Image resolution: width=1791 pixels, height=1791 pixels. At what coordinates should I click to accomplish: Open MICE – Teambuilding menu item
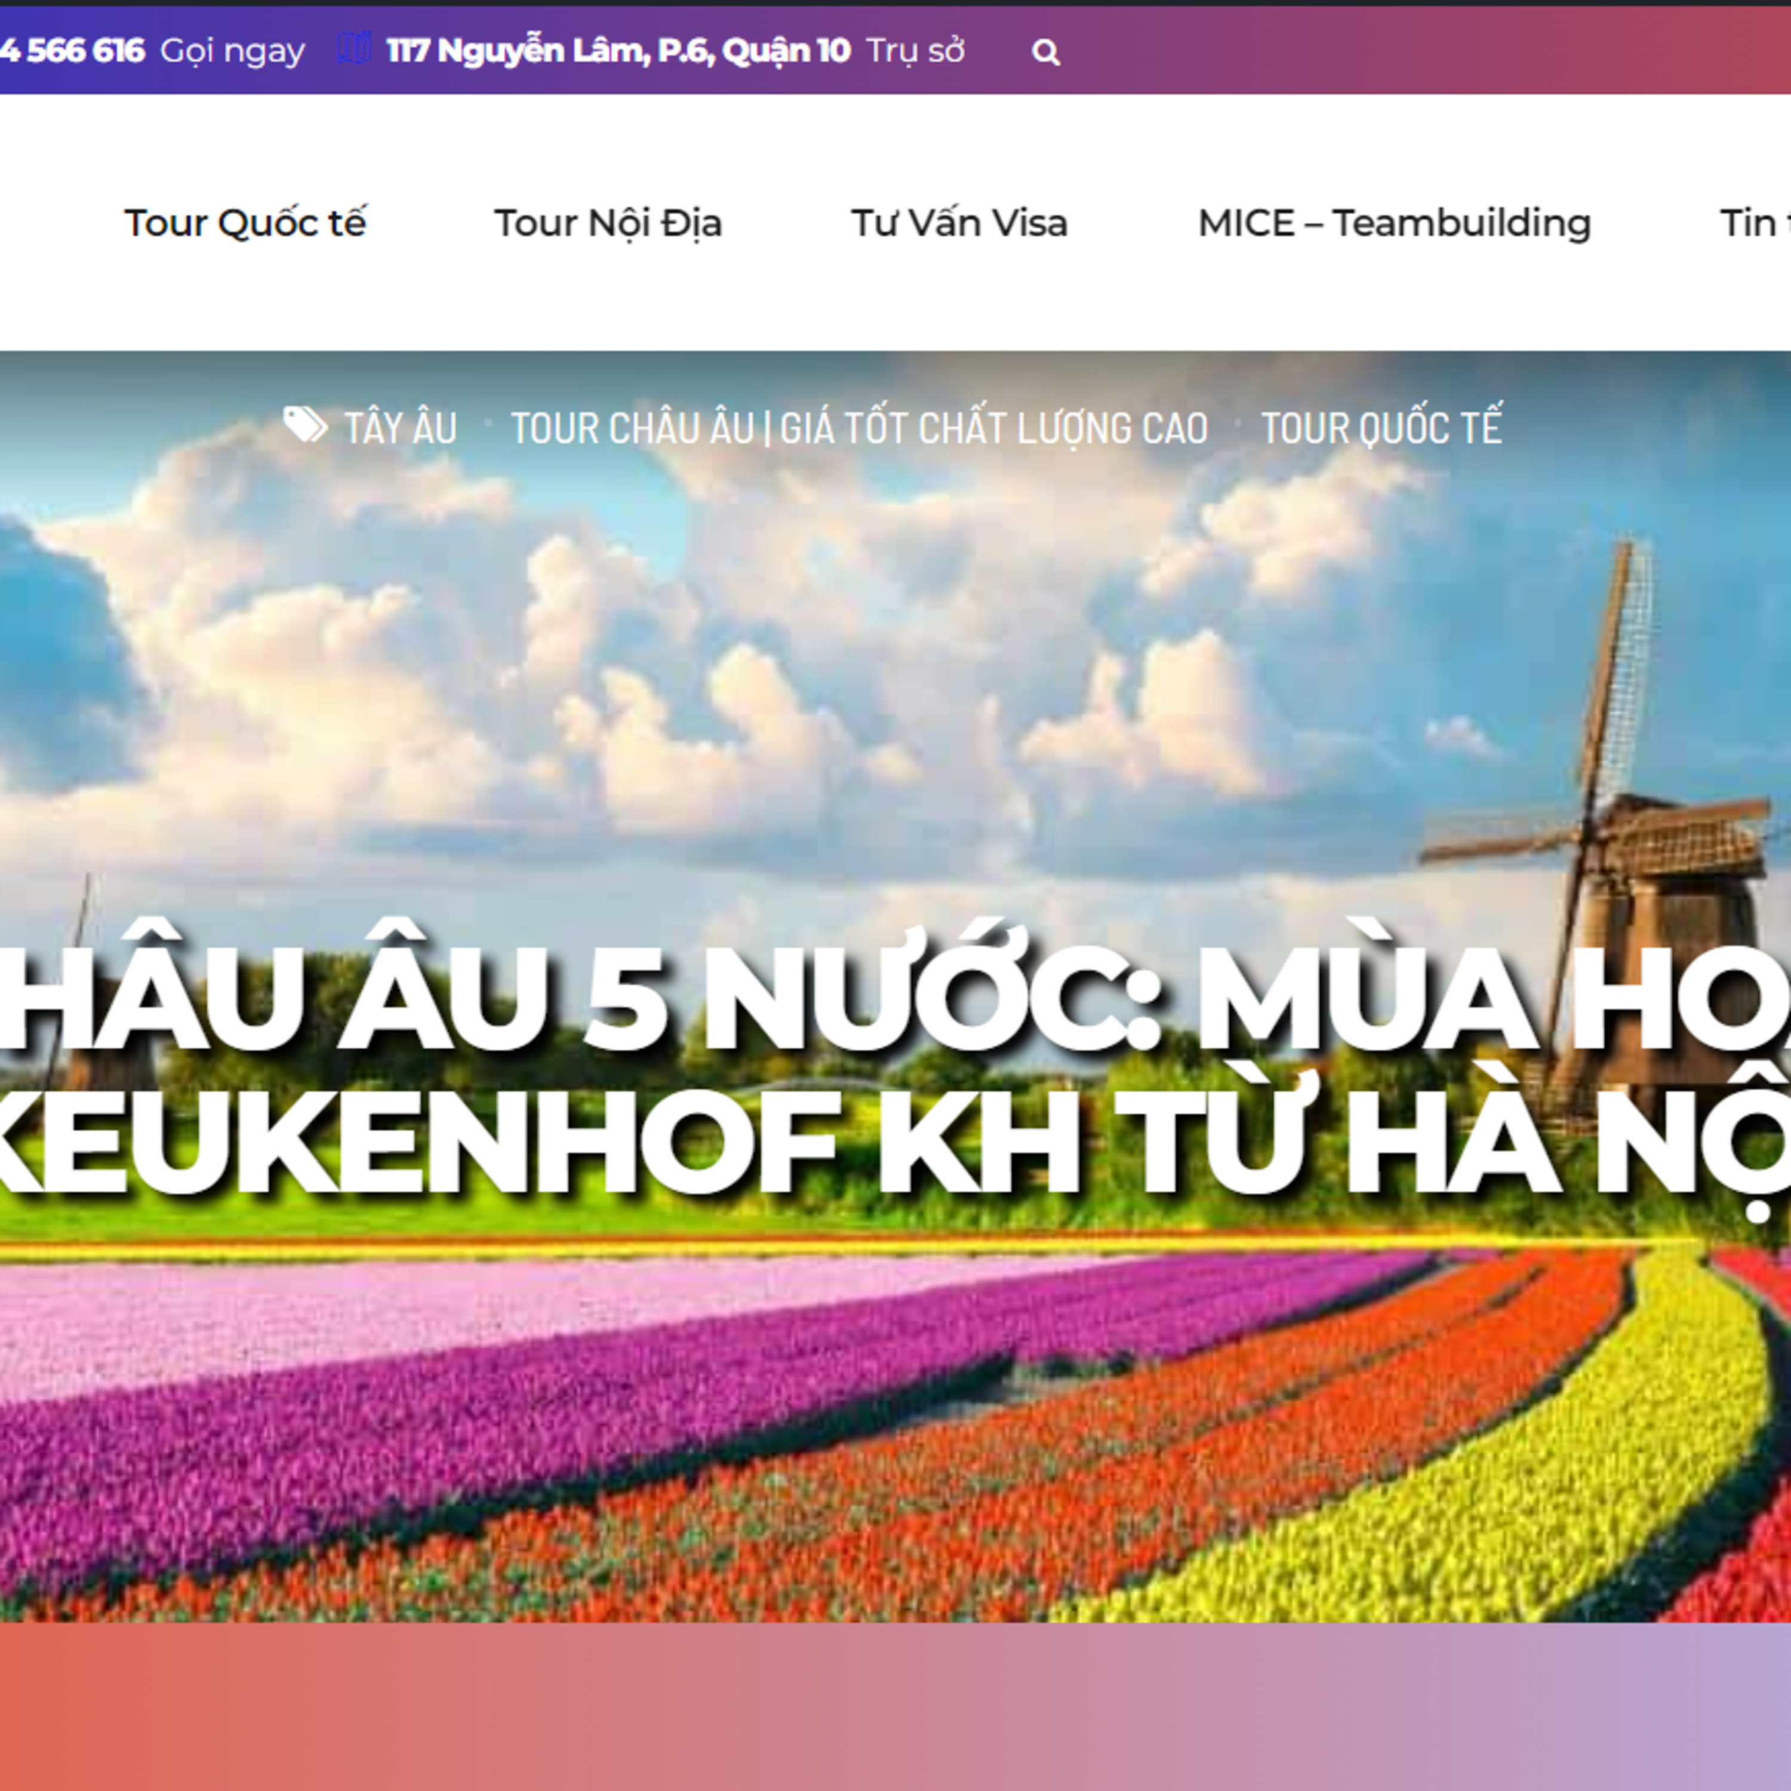1394,223
